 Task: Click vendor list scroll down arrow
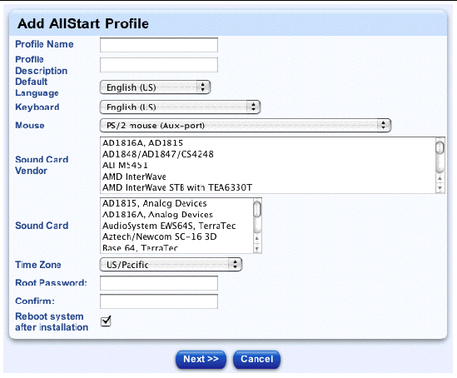coord(440,188)
